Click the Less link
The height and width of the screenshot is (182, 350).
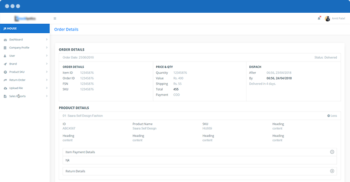(332, 116)
